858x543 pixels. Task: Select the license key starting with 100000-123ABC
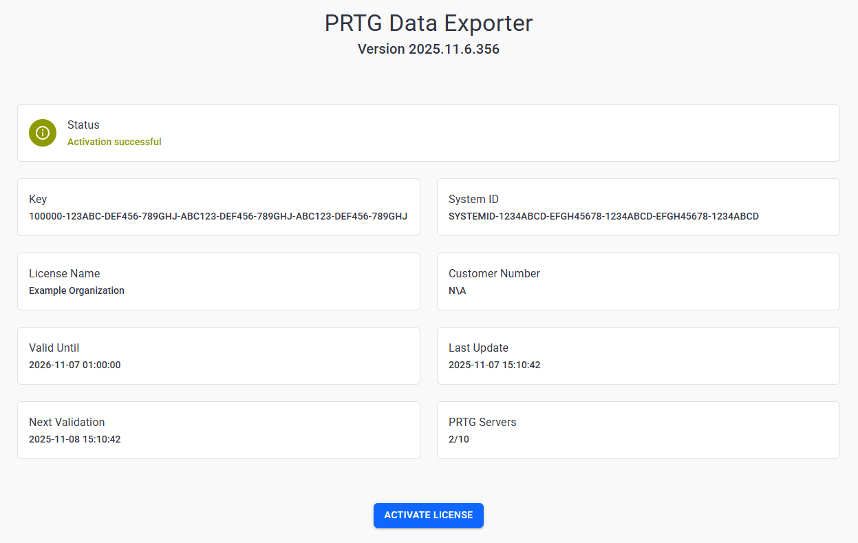tap(218, 216)
